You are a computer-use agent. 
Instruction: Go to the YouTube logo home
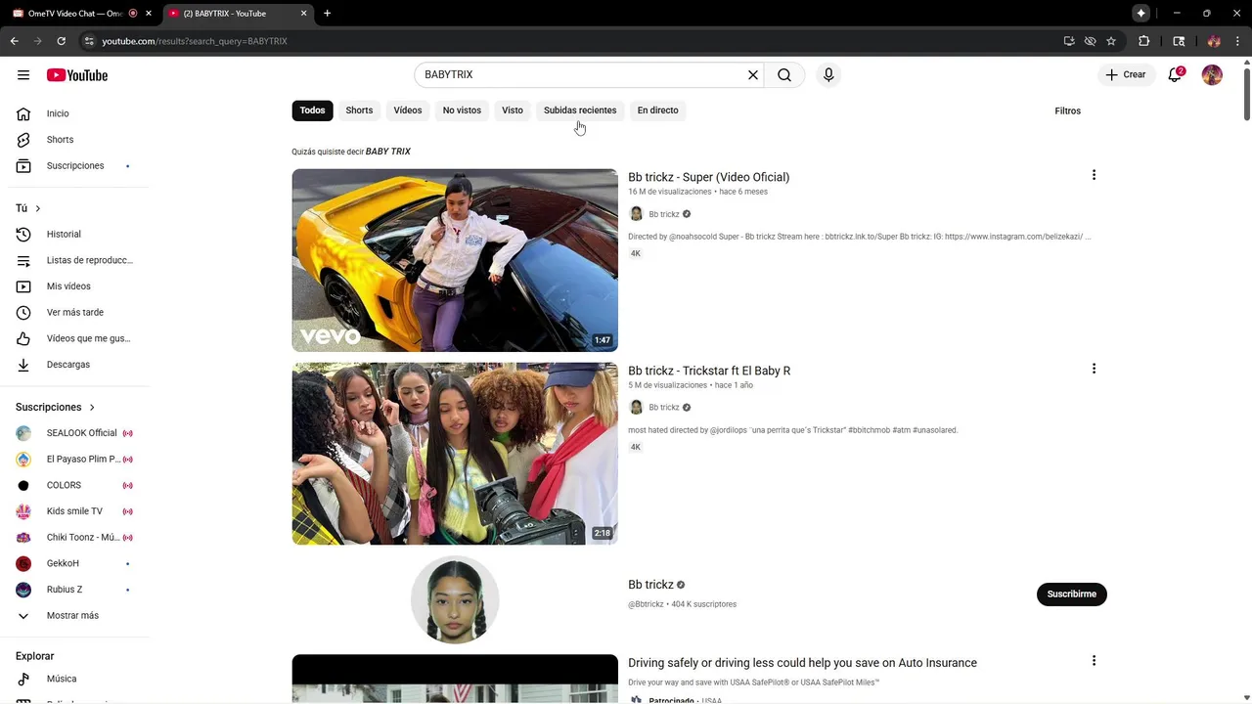point(77,75)
